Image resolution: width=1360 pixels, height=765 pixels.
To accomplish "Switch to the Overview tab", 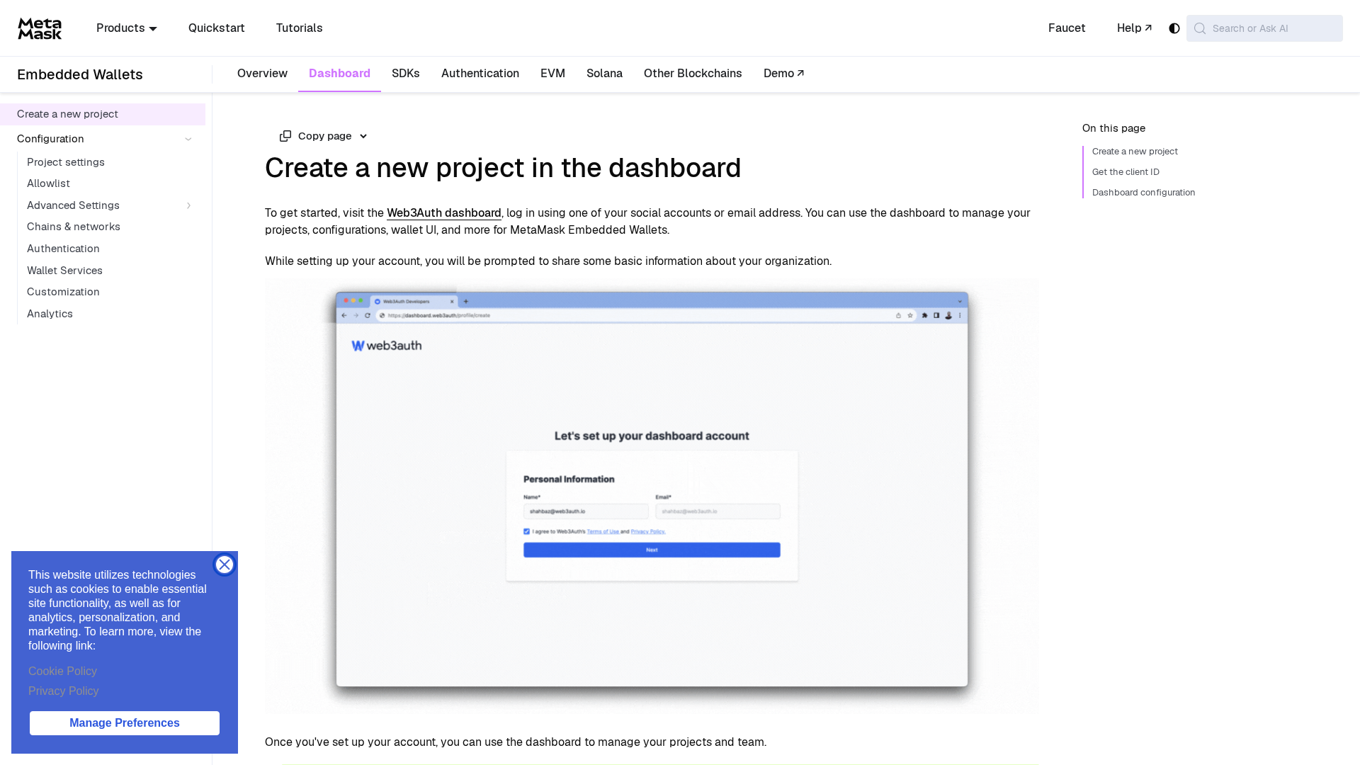I will point(262,74).
